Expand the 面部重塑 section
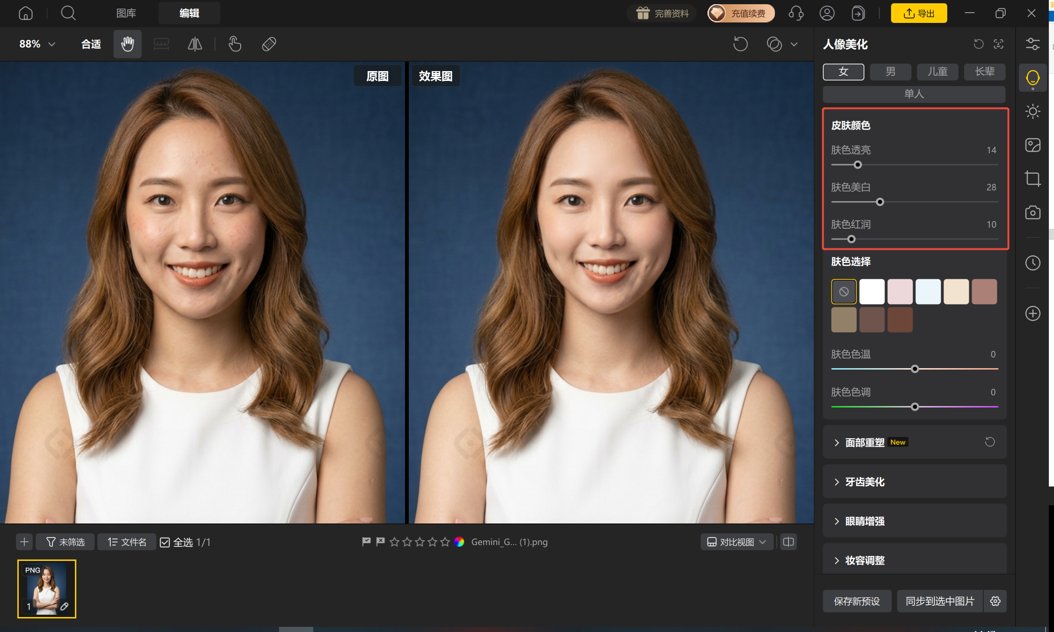Viewport: 1054px width, 632px height. pos(914,442)
